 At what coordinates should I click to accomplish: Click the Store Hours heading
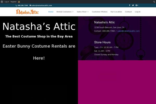tap(102, 42)
